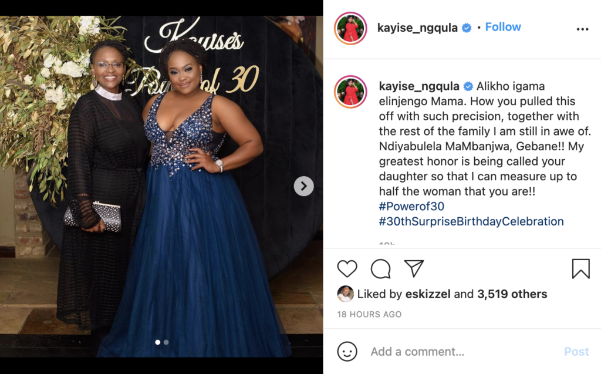Screen dimensions: 601x374
Task: Open #30thSurpriseBirthdayCelebration hashtag
Action: pos(471,221)
